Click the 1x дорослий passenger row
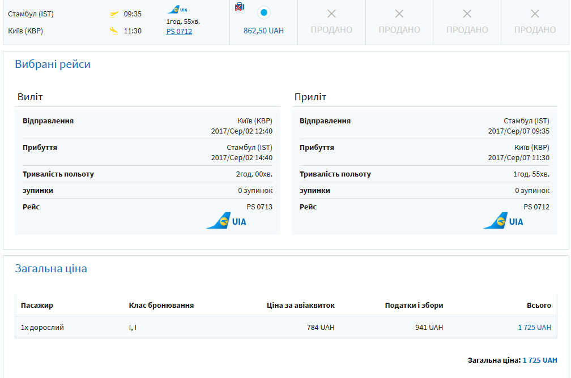Viewport: 571px width, 378px height. (42, 327)
